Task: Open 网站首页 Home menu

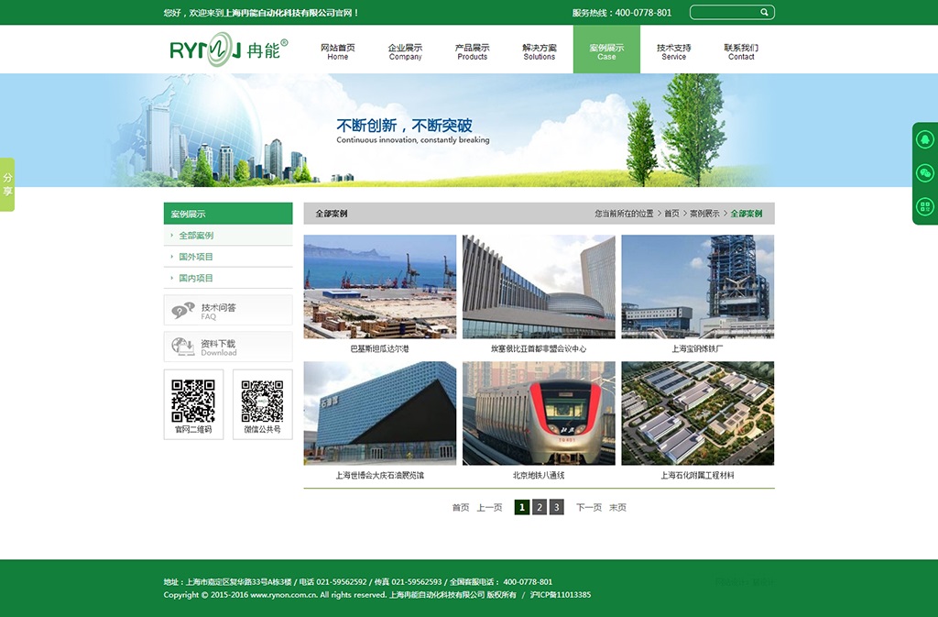Action: tap(337, 51)
